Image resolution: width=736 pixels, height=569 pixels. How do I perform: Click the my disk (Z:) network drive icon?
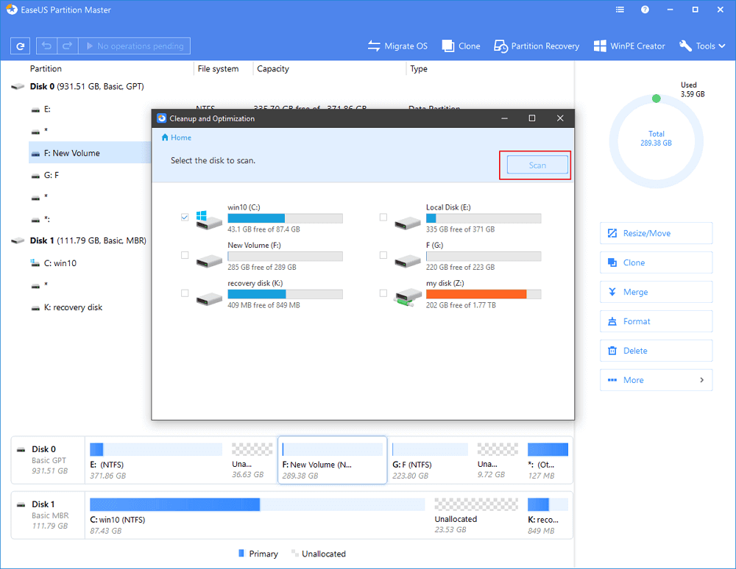[x=408, y=298]
